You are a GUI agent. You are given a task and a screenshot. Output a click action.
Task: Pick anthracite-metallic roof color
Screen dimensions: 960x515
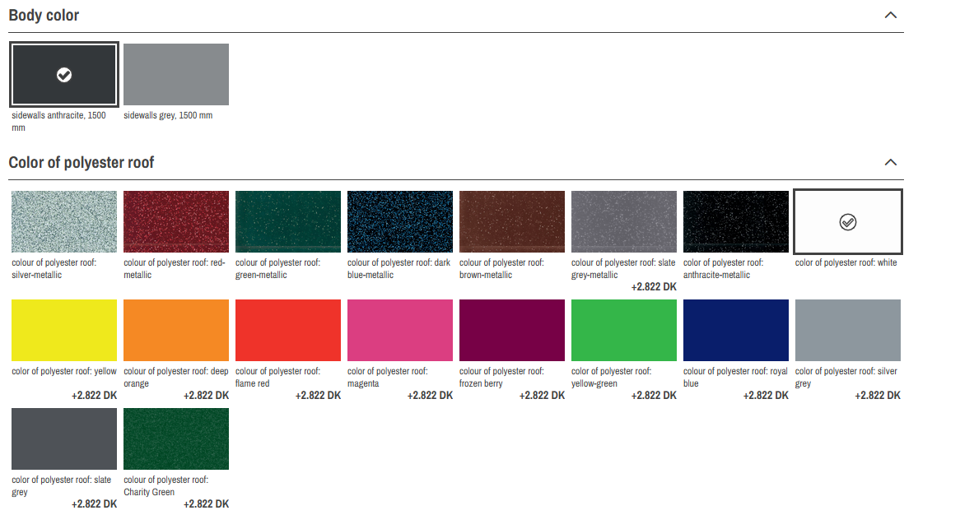click(736, 222)
